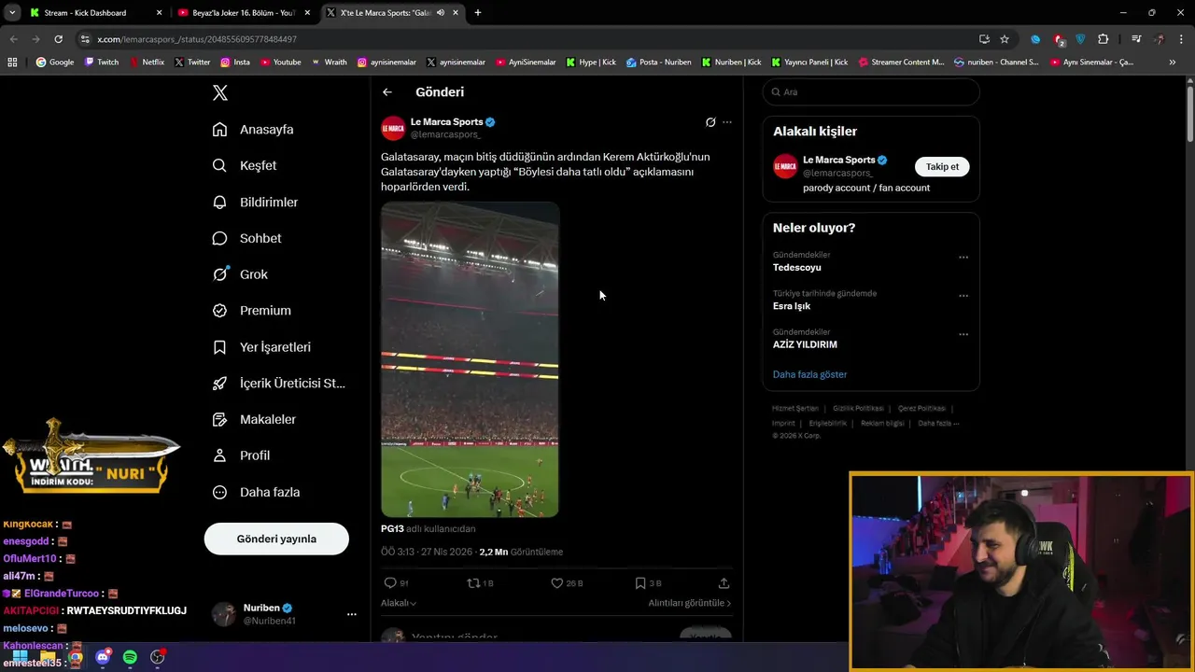This screenshot has width=1195, height=672.
Task: Open the Chrome extensions puzzle icon
Action: click(1103, 39)
